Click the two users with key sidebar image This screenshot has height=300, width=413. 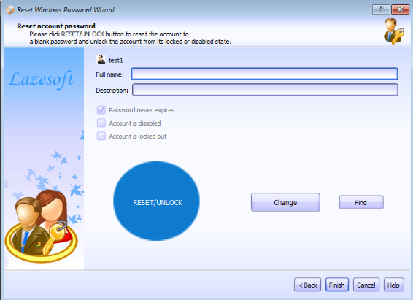(x=42, y=226)
